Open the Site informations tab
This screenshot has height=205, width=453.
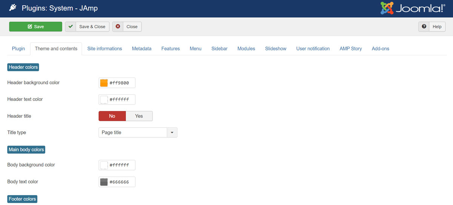pyautogui.click(x=105, y=49)
